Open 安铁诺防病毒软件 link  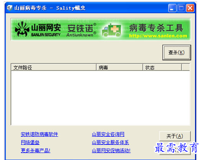[40, 134]
